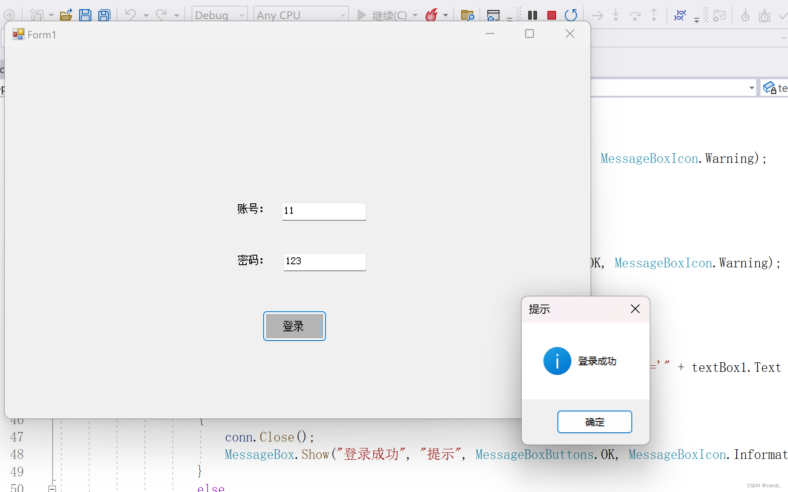The width and height of the screenshot is (788, 492).
Task: Expand the Hot Reload options dropdown arrow
Action: tap(445, 14)
